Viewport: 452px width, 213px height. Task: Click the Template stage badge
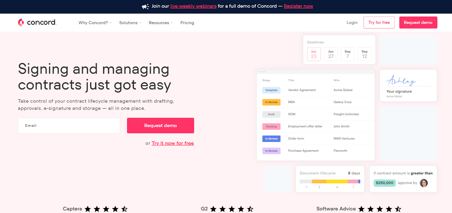[271, 90]
